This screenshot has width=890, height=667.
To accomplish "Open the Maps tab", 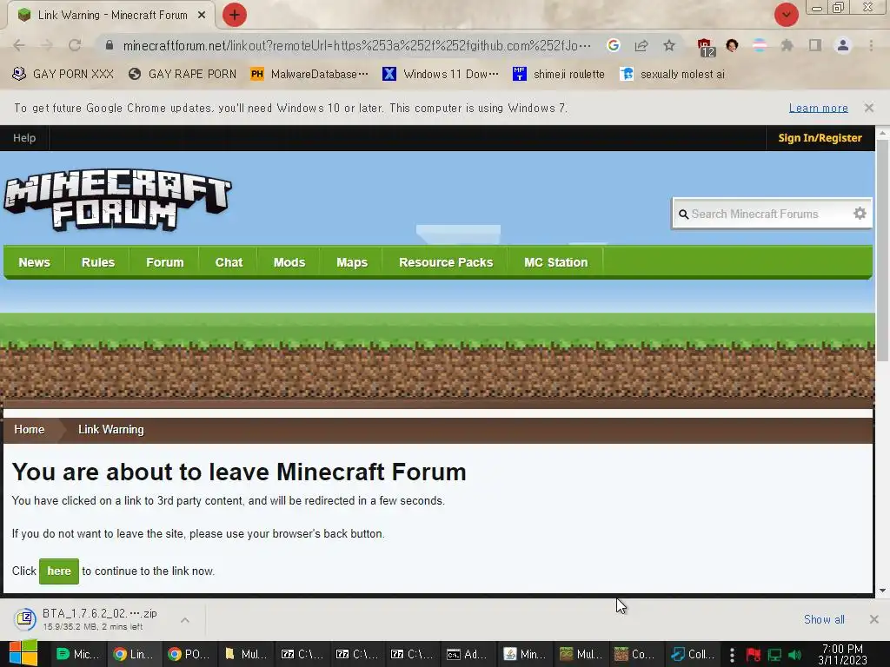I will coord(351,262).
